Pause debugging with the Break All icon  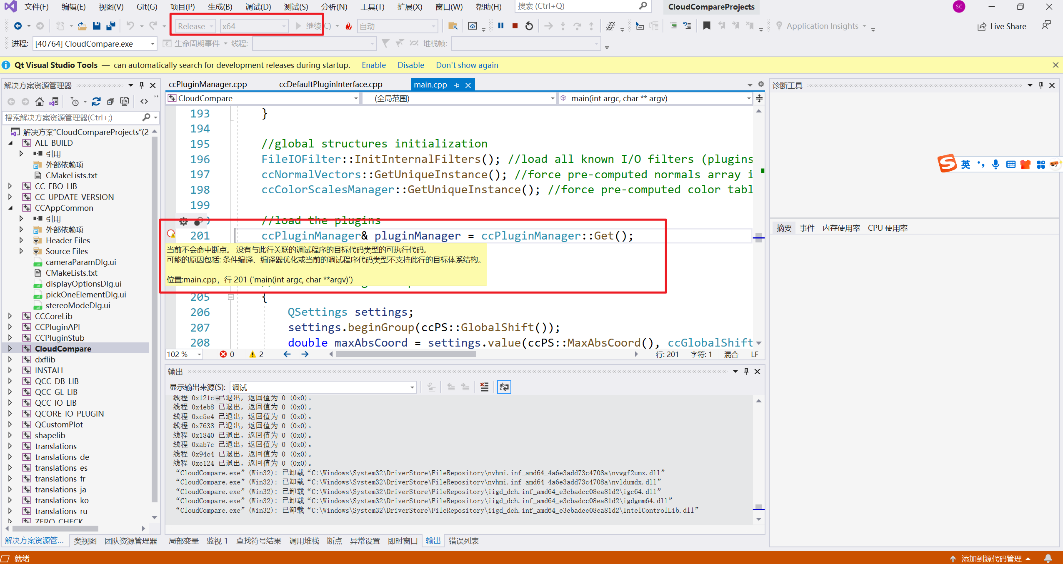[x=501, y=26]
